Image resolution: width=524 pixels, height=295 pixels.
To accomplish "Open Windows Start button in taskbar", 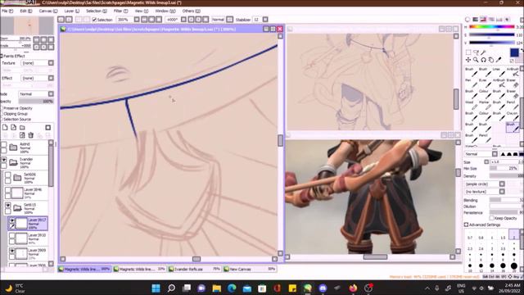I will pos(156,288).
